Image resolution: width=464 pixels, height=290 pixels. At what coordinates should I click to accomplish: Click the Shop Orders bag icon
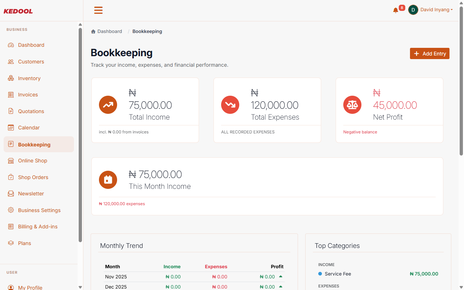pos(11,177)
